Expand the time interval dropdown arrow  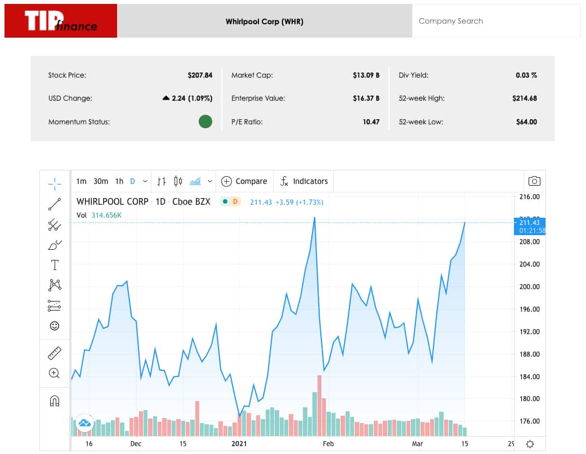coord(145,181)
